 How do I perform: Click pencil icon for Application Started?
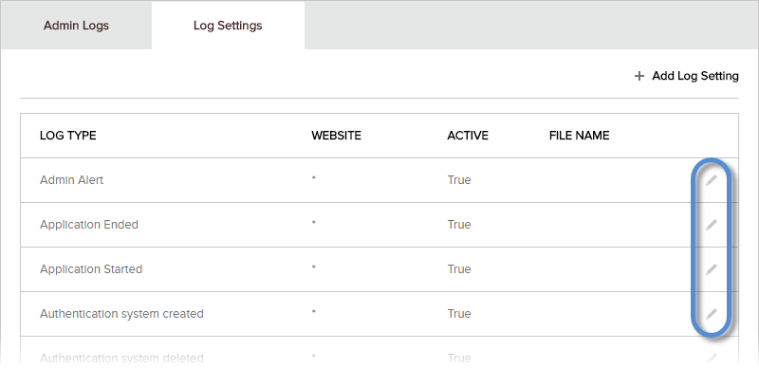point(711,269)
